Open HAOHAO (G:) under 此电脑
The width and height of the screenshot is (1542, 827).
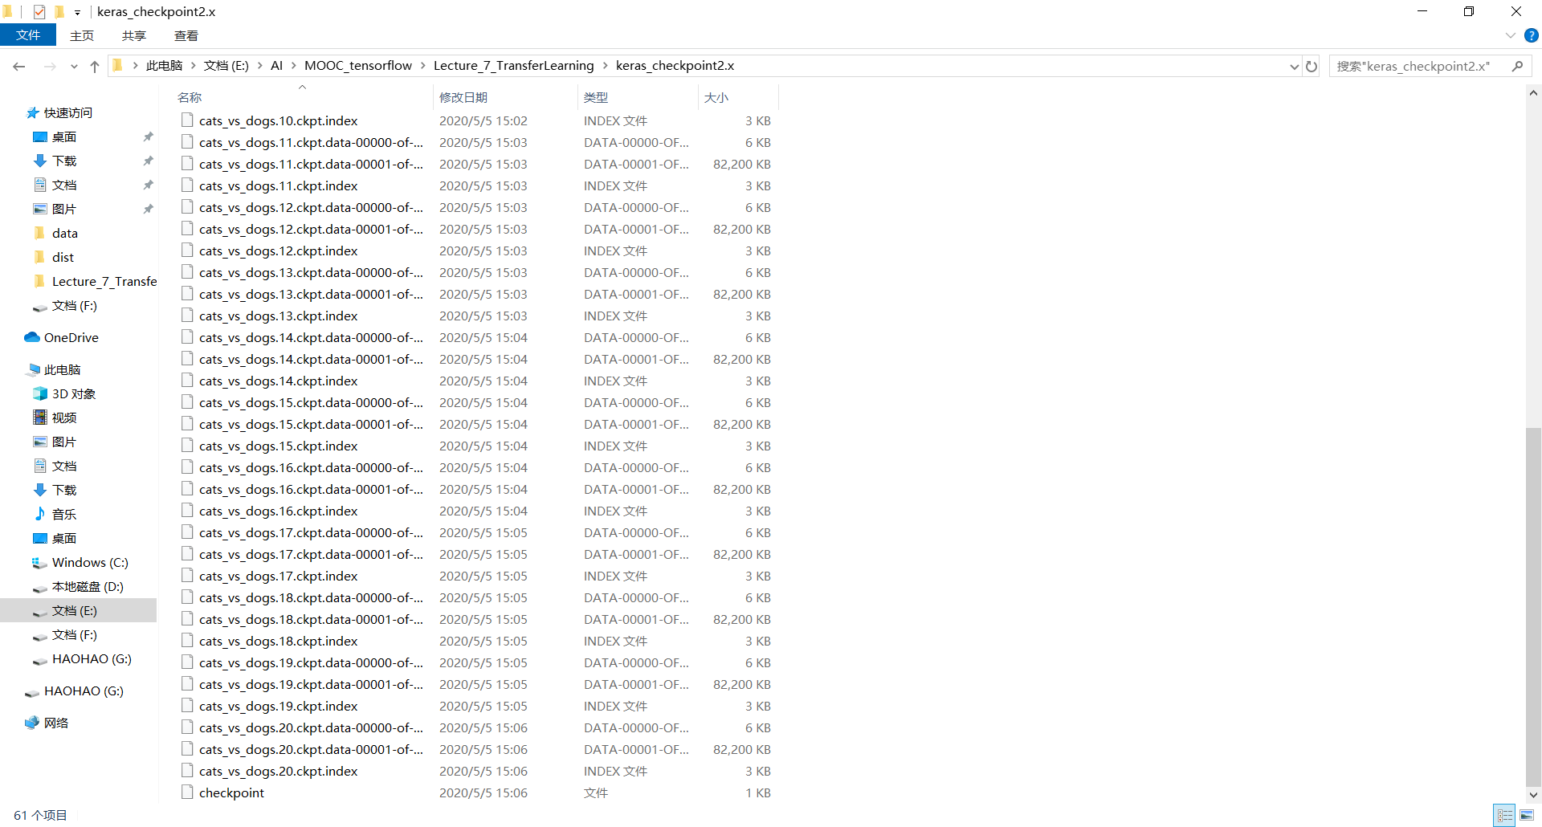tap(92, 659)
